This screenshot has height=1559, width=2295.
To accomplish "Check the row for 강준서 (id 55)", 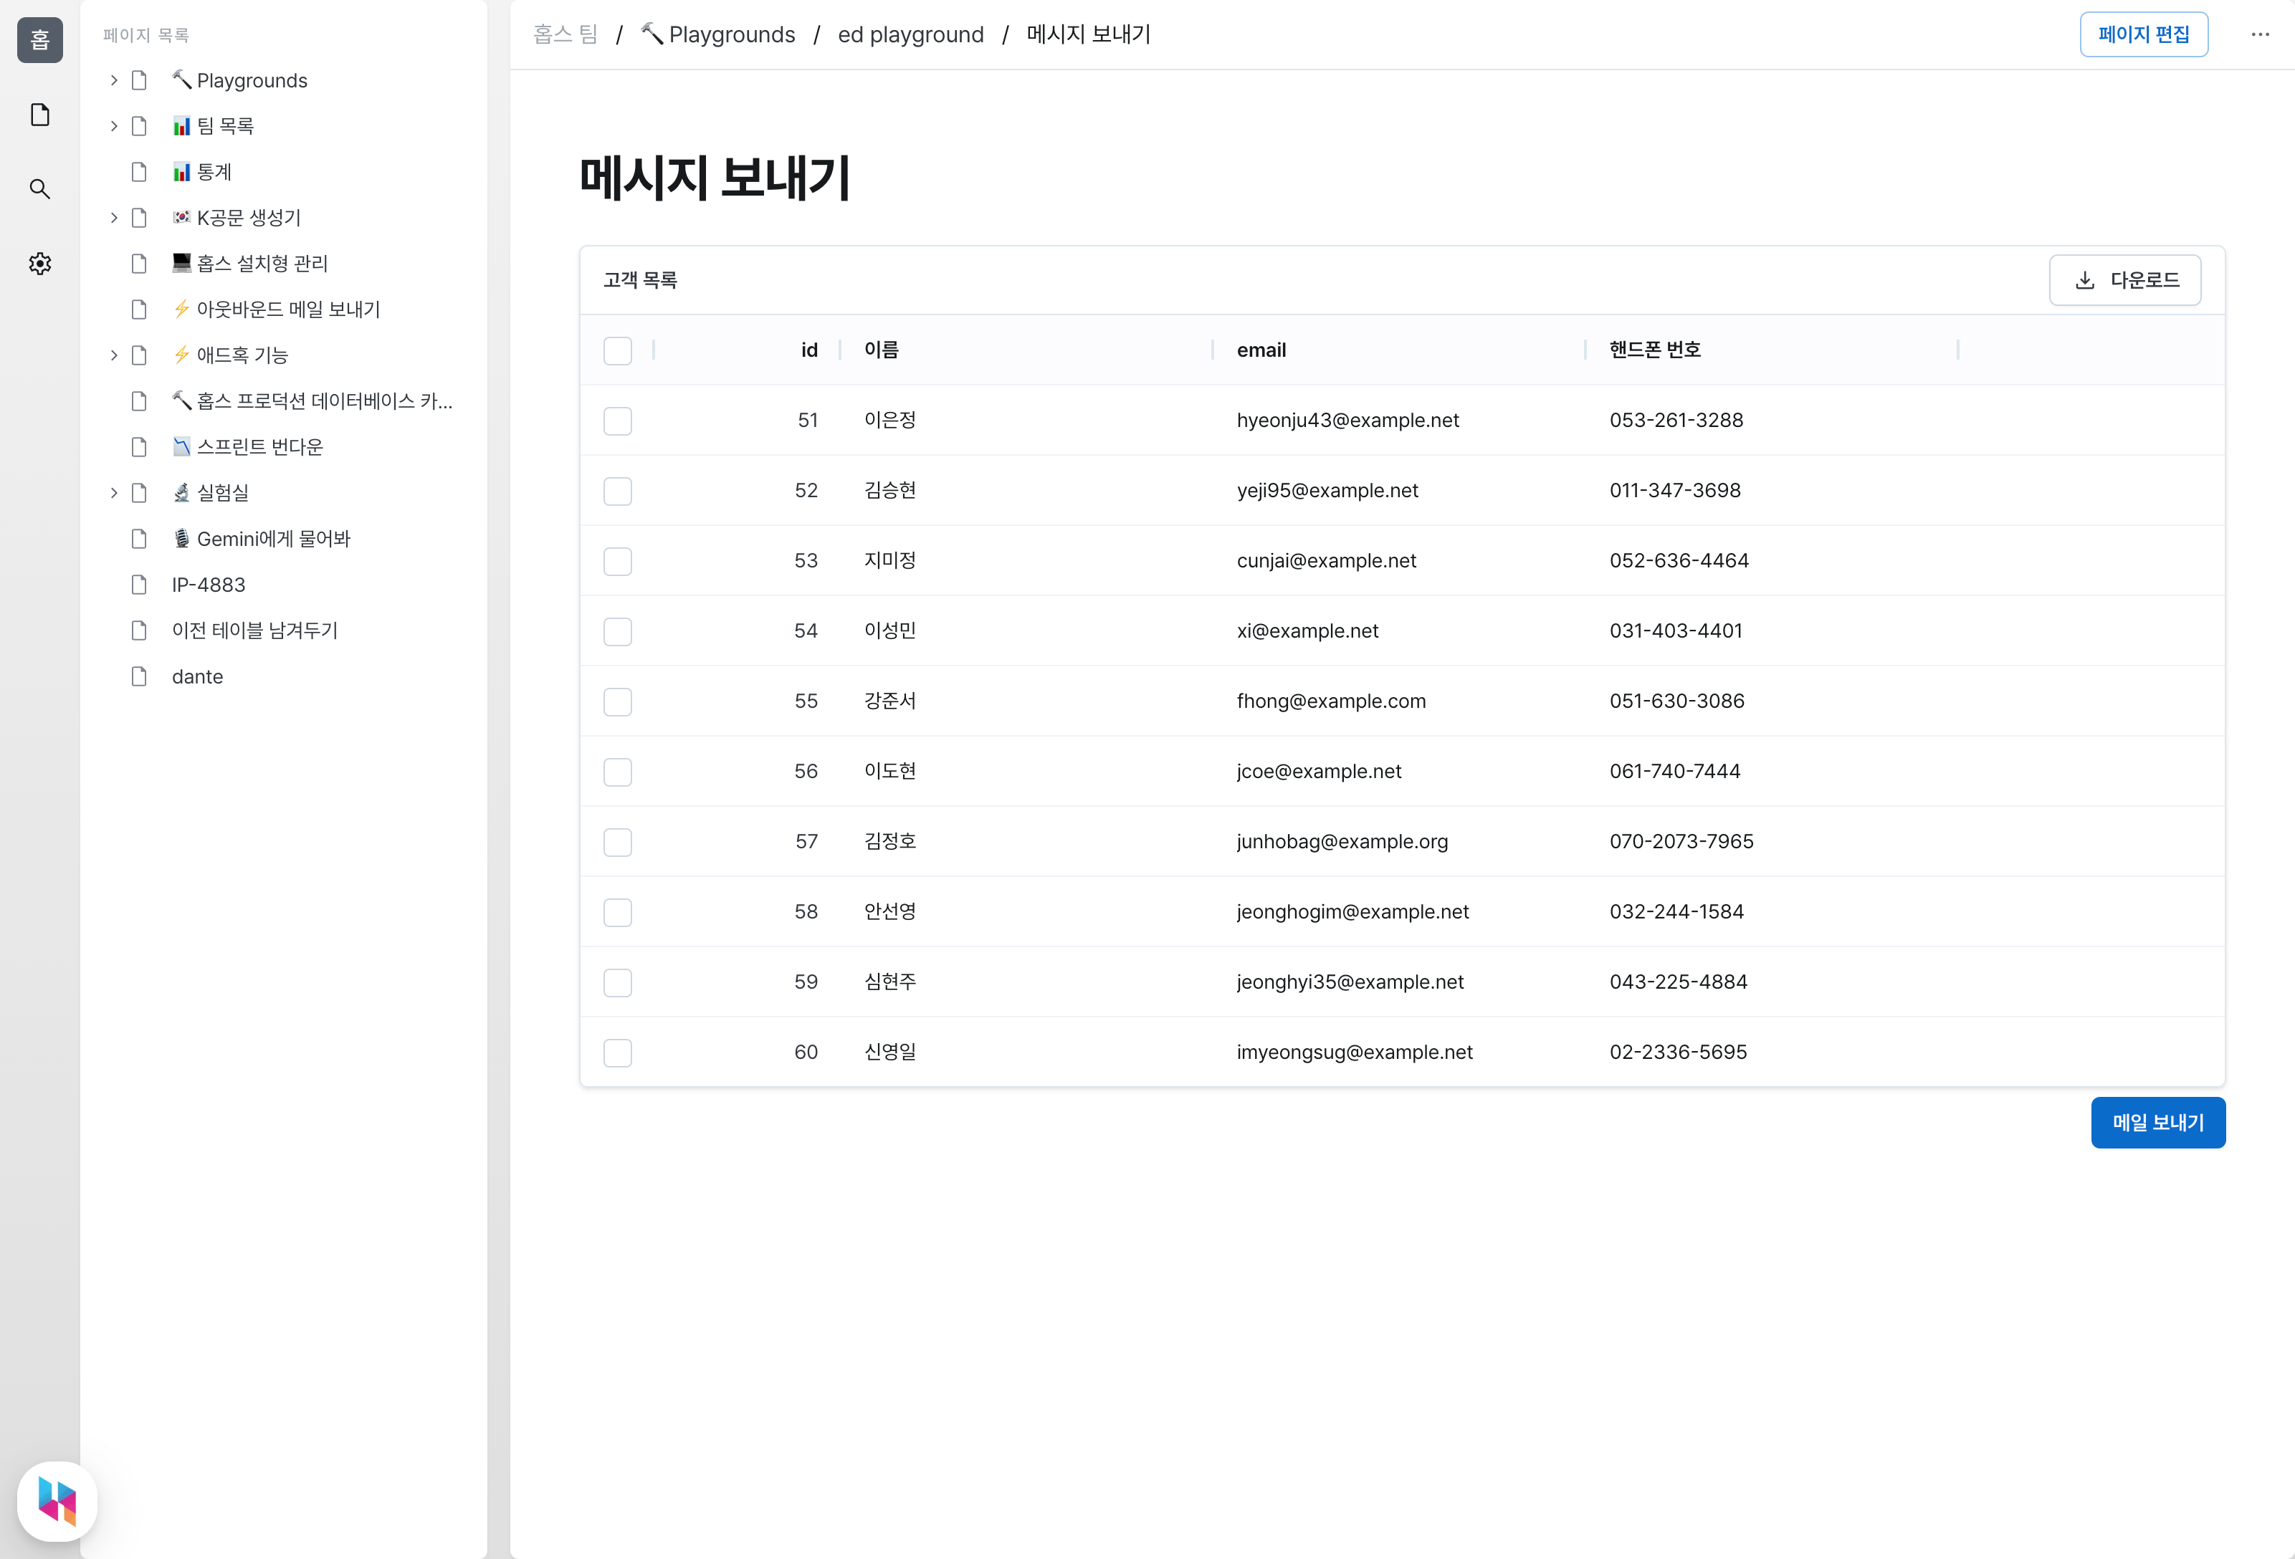I will pos(617,701).
